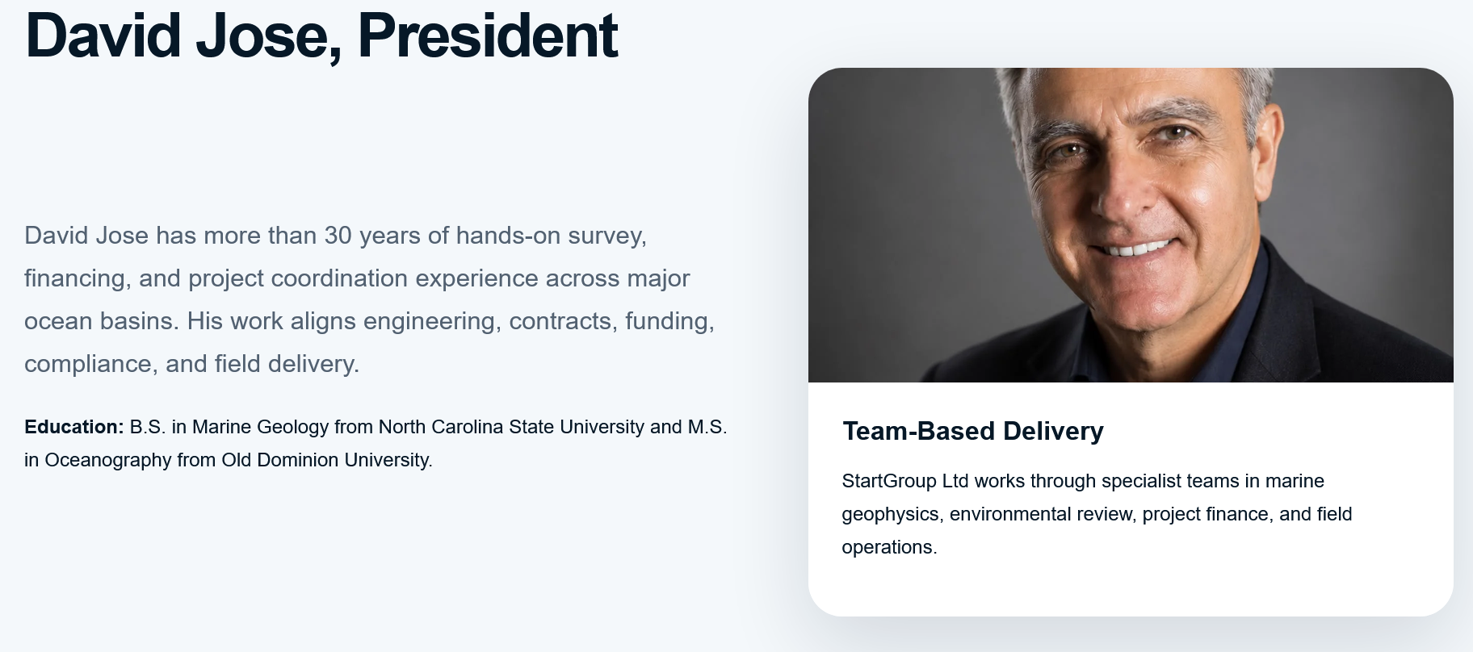The width and height of the screenshot is (1473, 652).
Task: Open David Jose's portrait photo
Action: (x=1131, y=225)
